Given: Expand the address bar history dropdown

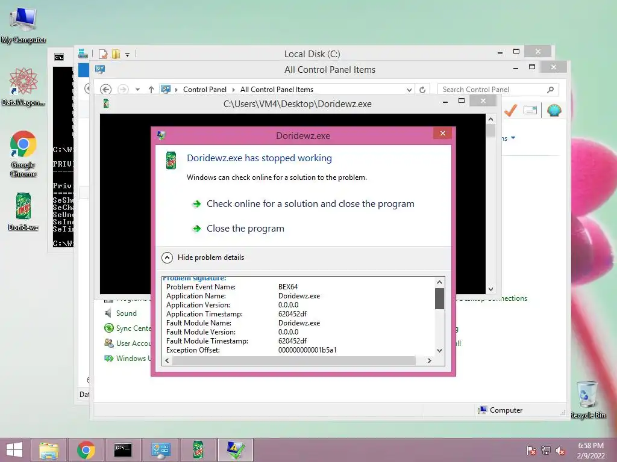Looking at the screenshot, I should (409, 90).
